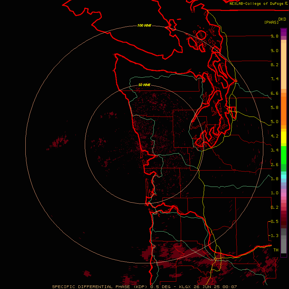Pick the purple segment atop the color bar
This screenshot has height=289, width=289.
point(284,32)
